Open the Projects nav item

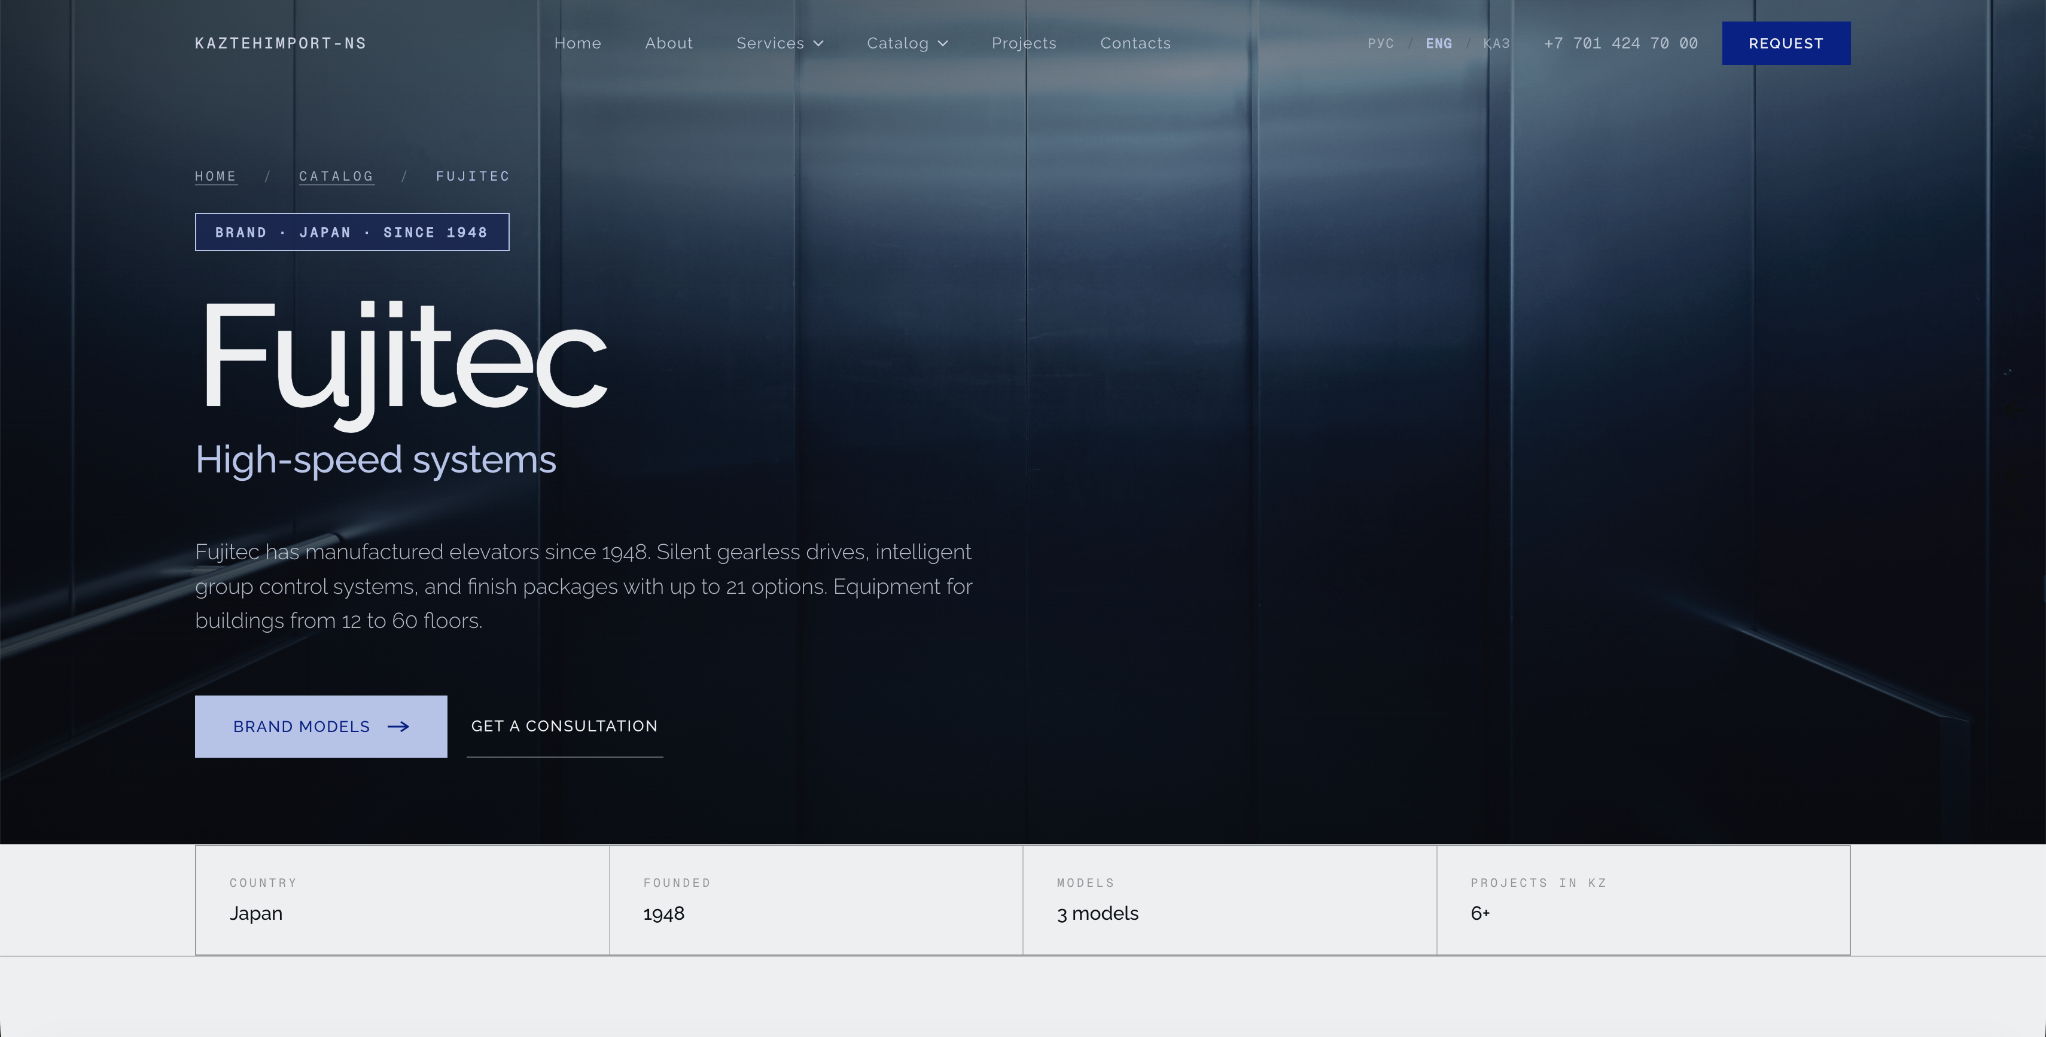[1024, 44]
